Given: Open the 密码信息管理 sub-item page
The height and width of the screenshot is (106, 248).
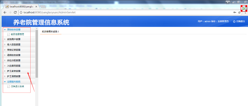Looking at the screenshot, I should (x=17, y=34).
